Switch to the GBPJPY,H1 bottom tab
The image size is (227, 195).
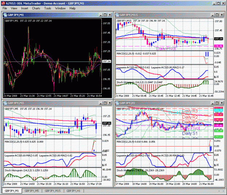pyautogui.click(x=73, y=191)
